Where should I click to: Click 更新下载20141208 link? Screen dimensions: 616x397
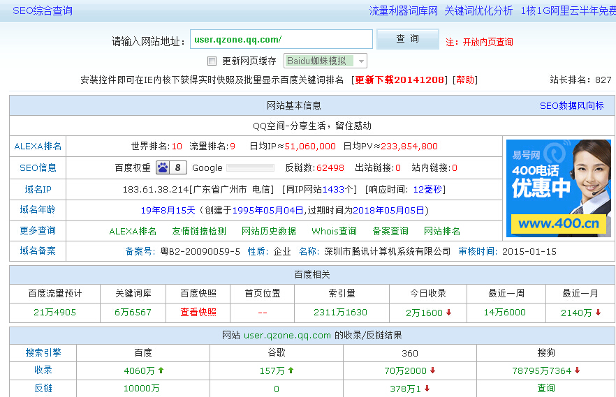[x=399, y=80]
